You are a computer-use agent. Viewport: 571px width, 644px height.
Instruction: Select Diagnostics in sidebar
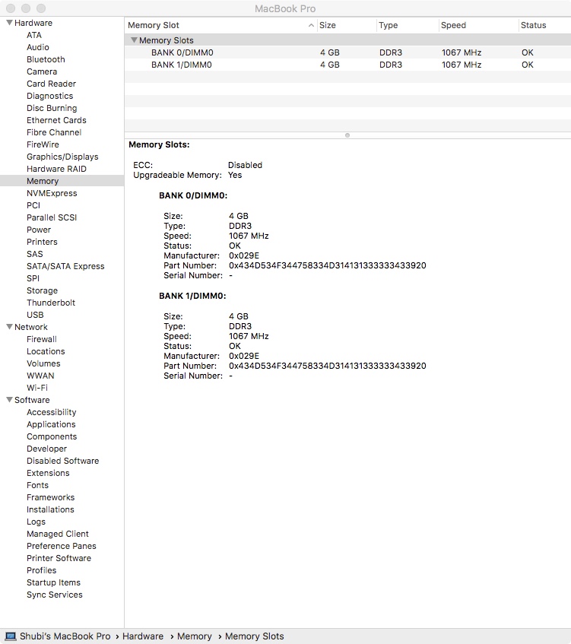pyautogui.click(x=49, y=96)
